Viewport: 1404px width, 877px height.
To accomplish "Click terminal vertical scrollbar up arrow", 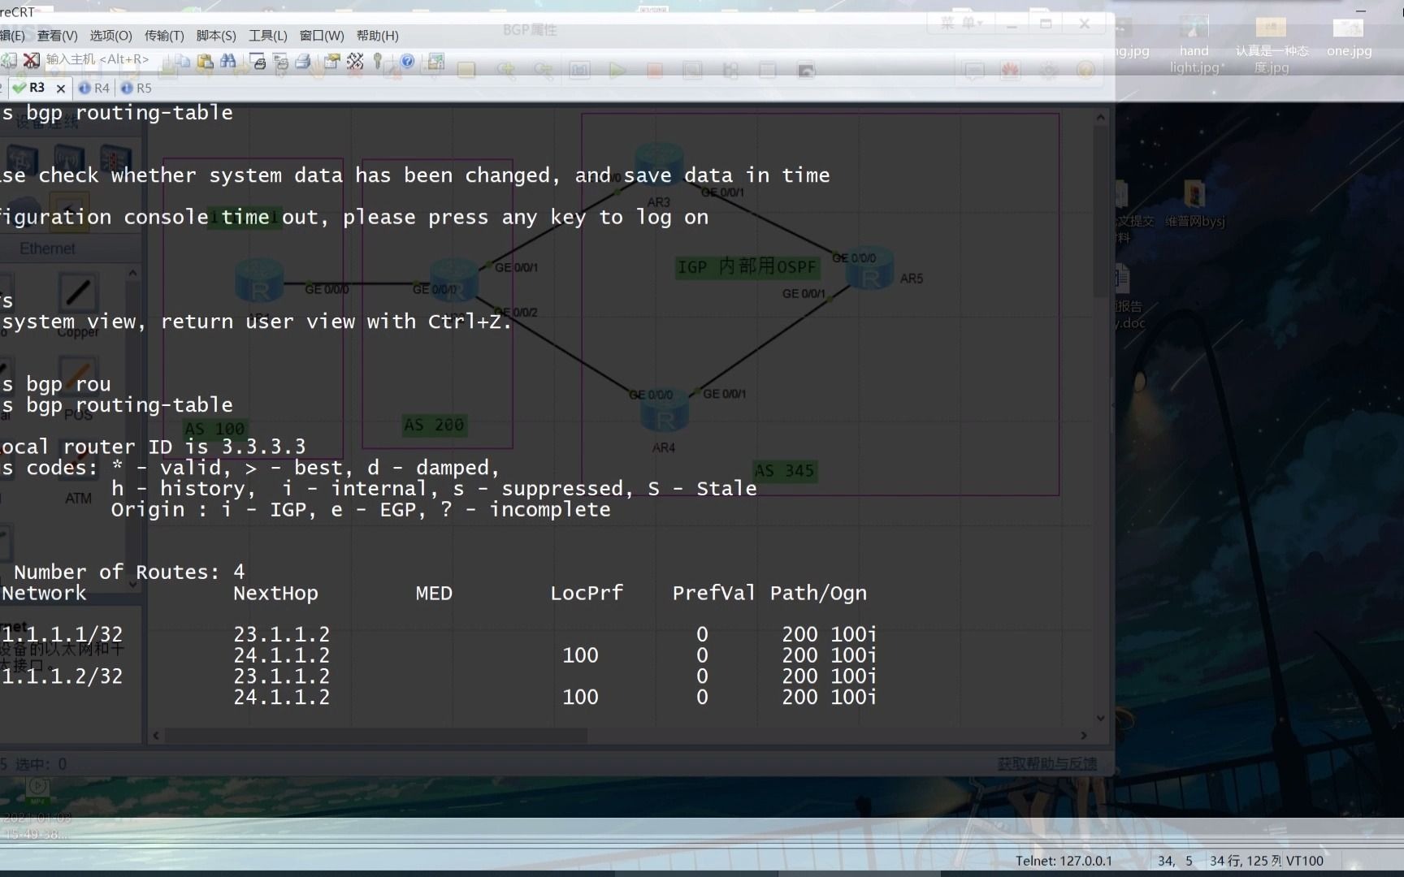I will click(1101, 117).
